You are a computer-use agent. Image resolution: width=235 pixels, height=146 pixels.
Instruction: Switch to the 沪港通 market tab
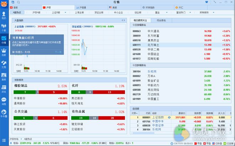coord(91,7)
